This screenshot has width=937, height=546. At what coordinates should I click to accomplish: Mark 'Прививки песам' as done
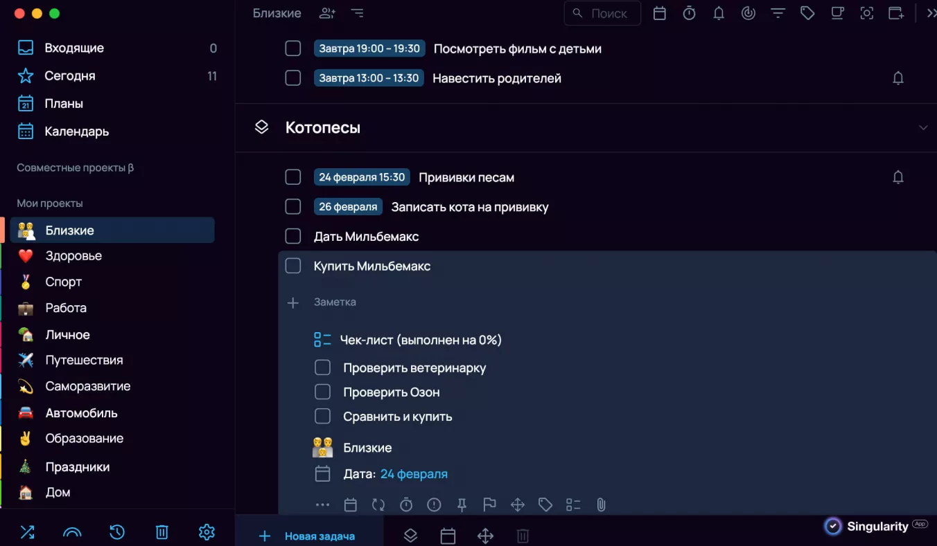(293, 177)
